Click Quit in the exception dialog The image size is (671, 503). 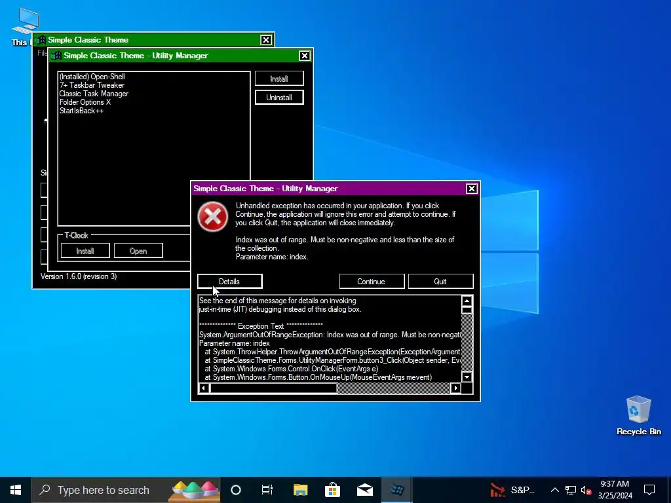[440, 282]
